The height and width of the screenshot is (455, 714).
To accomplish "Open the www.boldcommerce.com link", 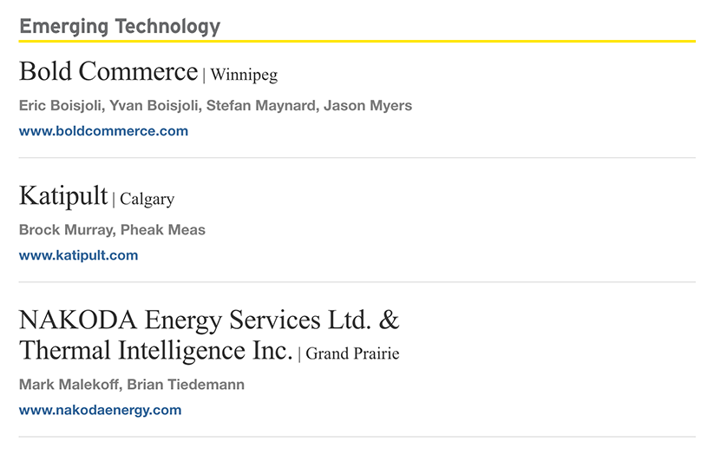I will click(x=103, y=131).
